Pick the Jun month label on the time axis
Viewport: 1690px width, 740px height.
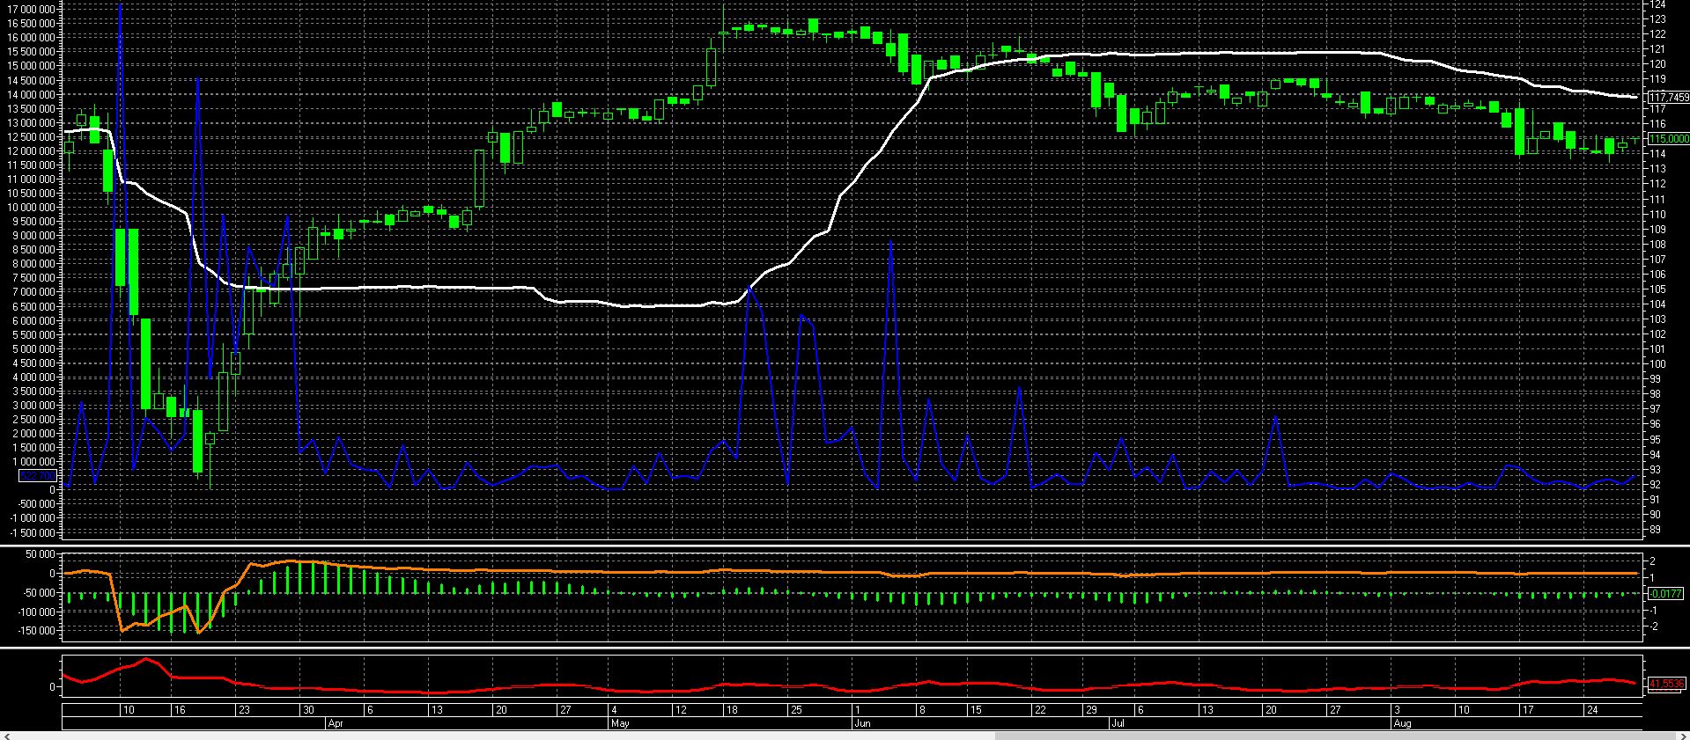click(x=862, y=723)
